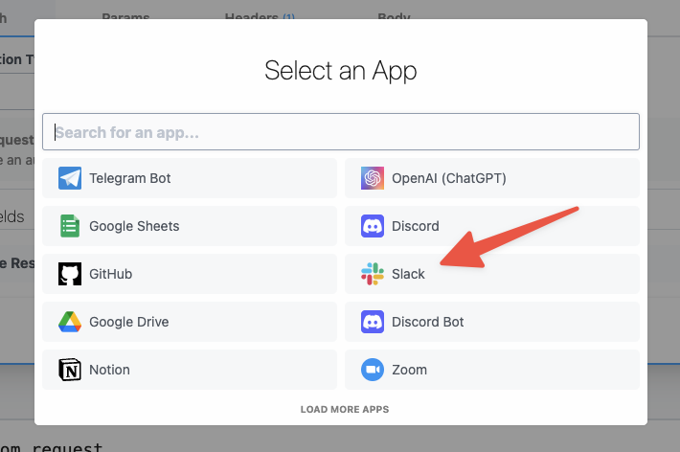Select the Telegram Bot app label
The height and width of the screenshot is (452, 680).
[x=130, y=178]
